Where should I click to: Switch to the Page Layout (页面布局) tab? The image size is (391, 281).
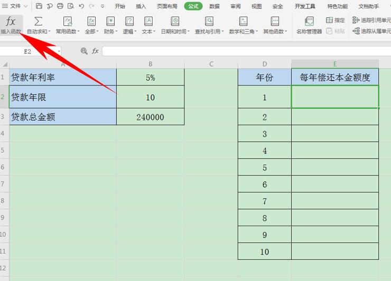(x=167, y=6)
